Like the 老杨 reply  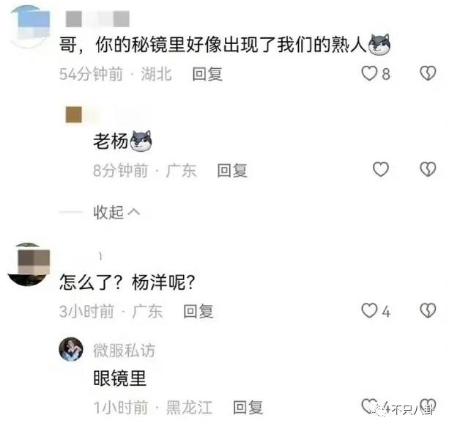tap(381, 169)
